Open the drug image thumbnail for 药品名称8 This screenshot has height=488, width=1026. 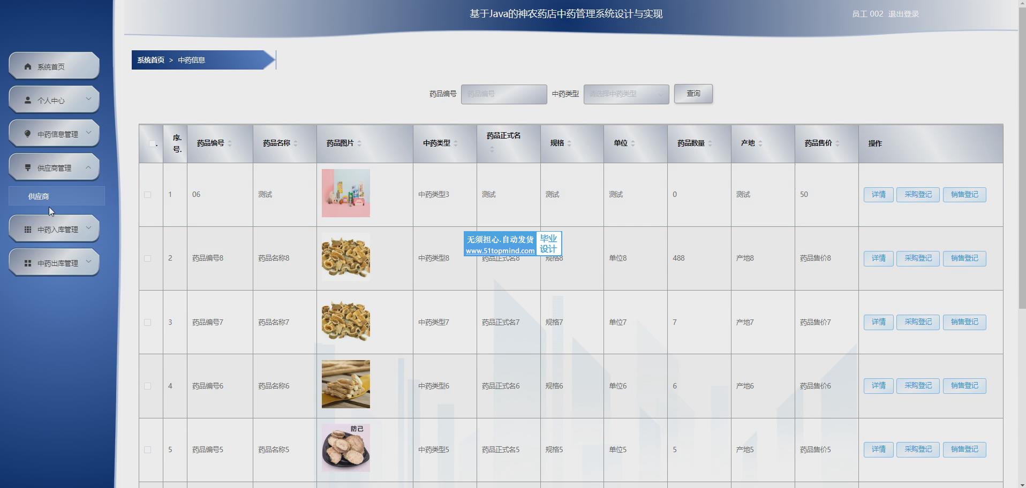point(345,257)
